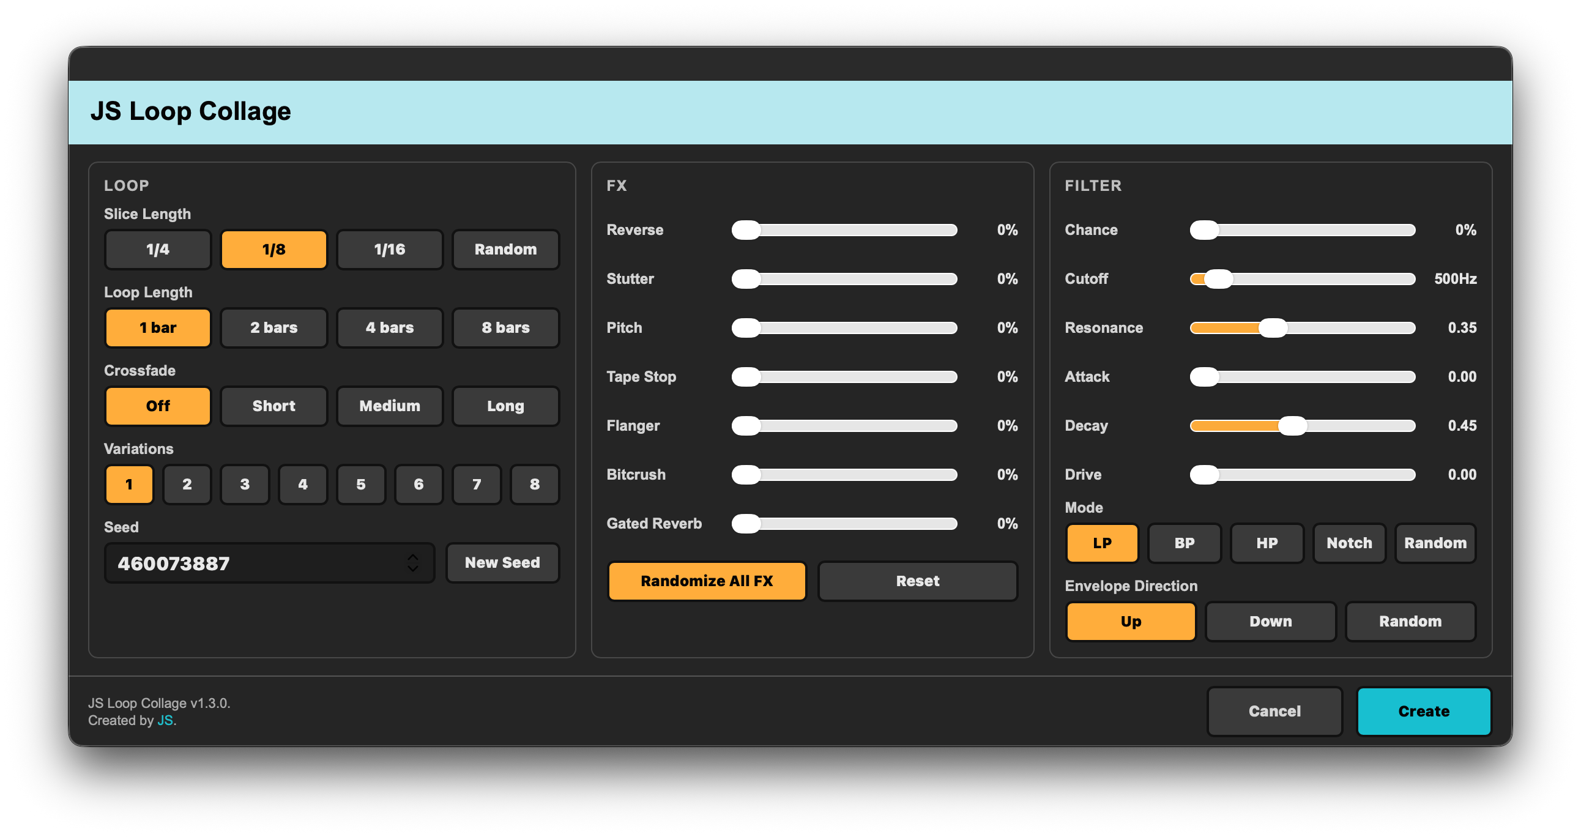
Task: Set envelope direction to Down
Action: coord(1270,622)
